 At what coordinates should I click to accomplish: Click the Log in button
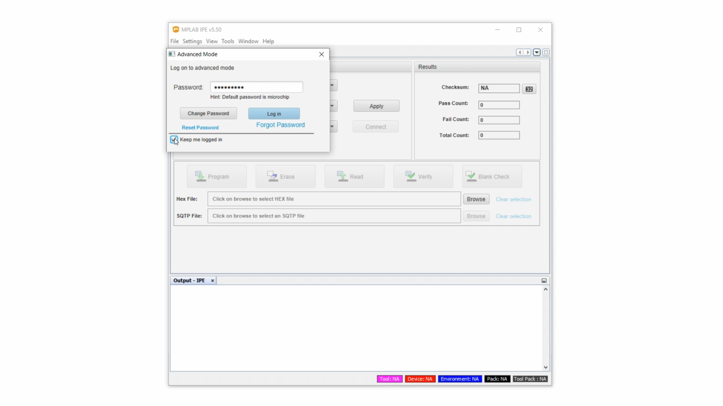(x=274, y=114)
